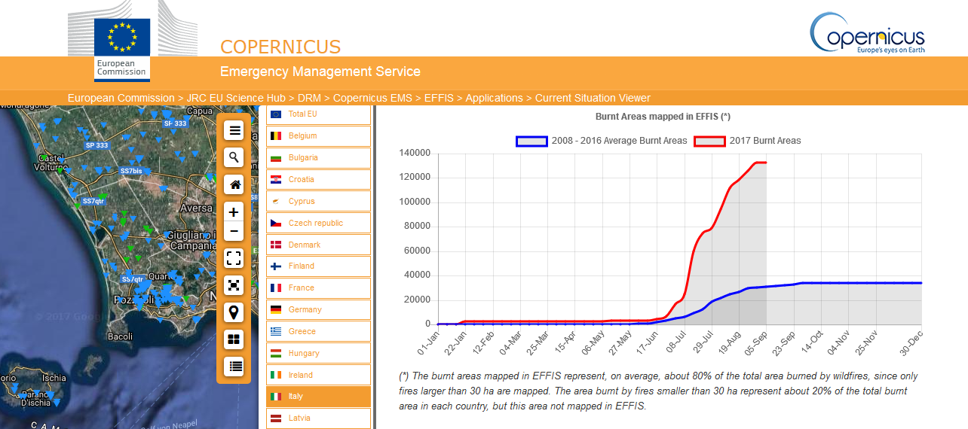Viewport: 968px width, 429px height.
Task: Pick Hungary from the country list
Action: point(318,353)
